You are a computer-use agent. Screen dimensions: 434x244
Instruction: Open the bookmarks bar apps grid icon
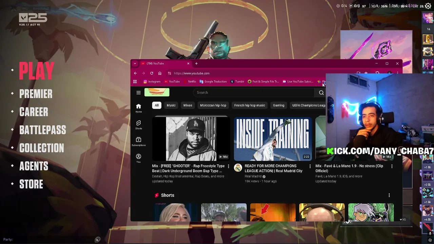[x=135, y=82]
